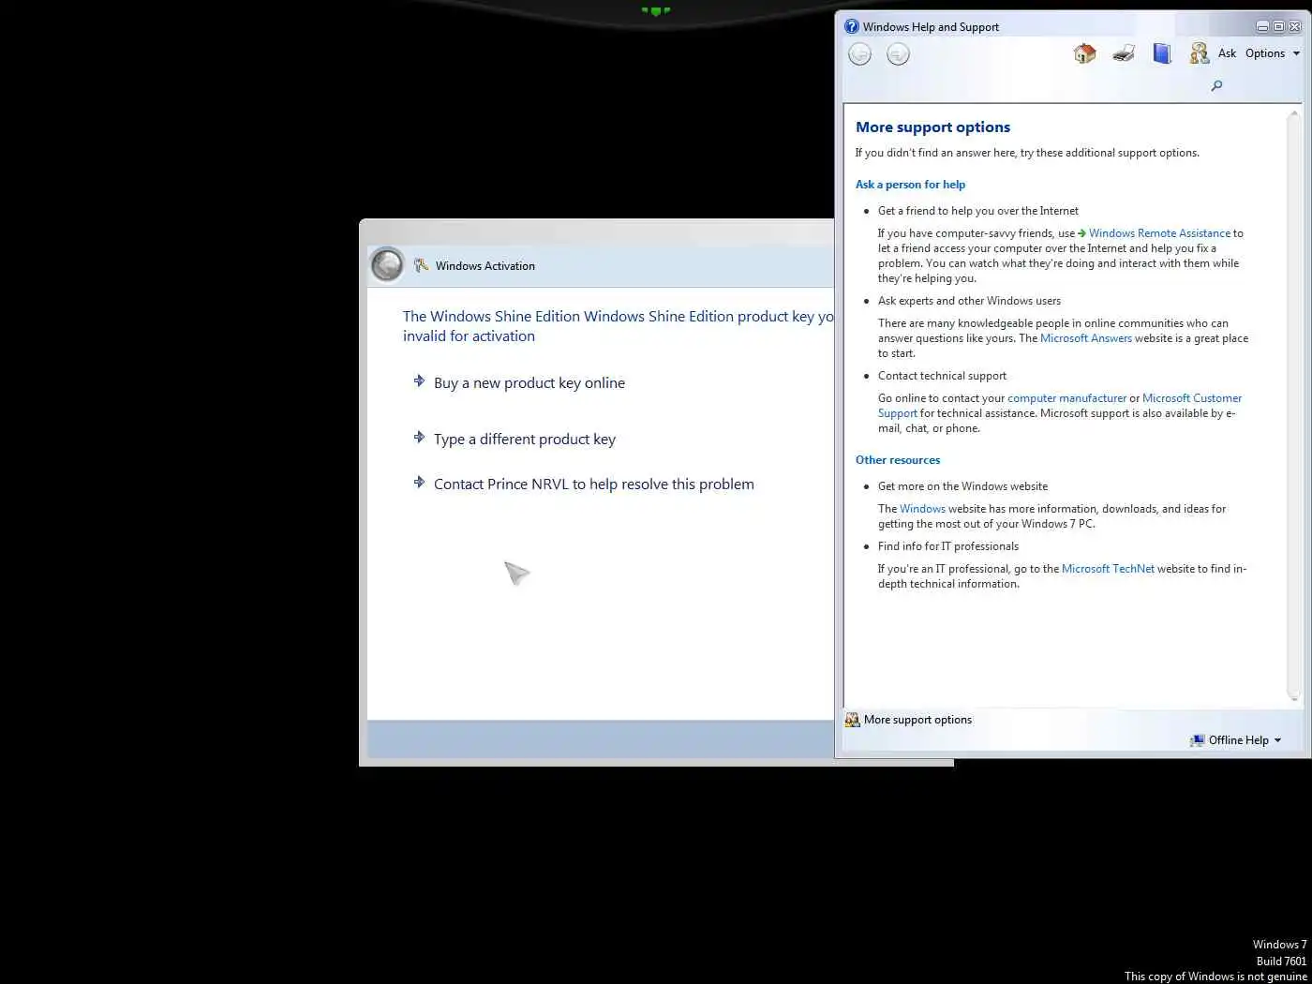This screenshot has width=1312, height=984.
Task: Follow the computer manufacturer link
Action: tap(1066, 398)
